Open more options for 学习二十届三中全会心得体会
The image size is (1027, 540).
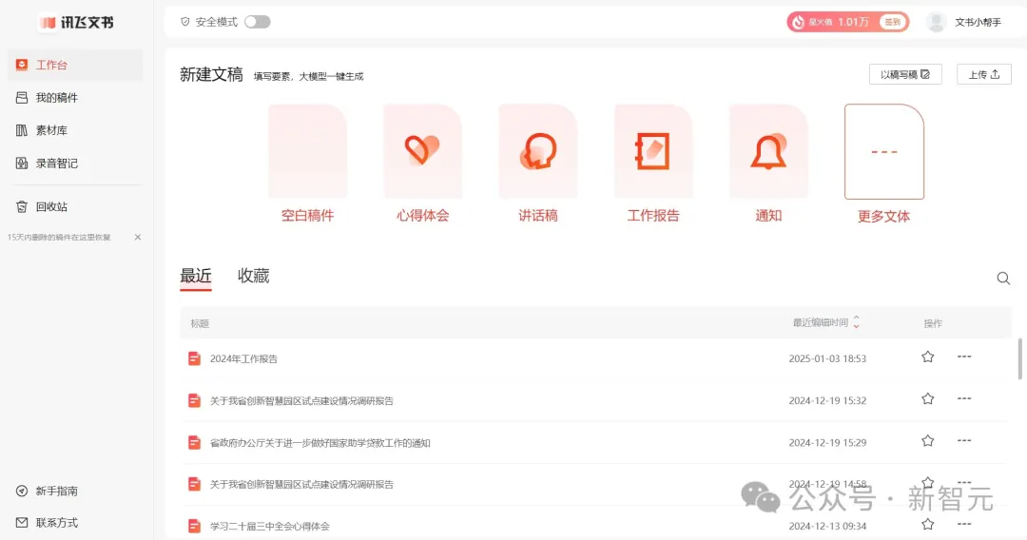coord(964,524)
